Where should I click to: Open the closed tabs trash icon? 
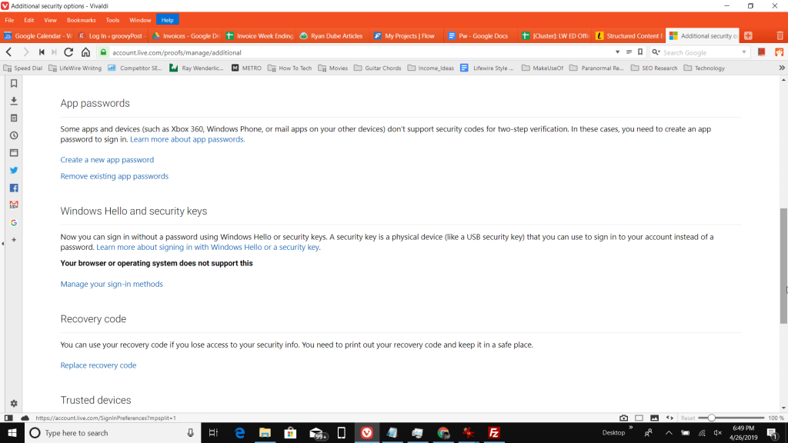tap(780, 35)
